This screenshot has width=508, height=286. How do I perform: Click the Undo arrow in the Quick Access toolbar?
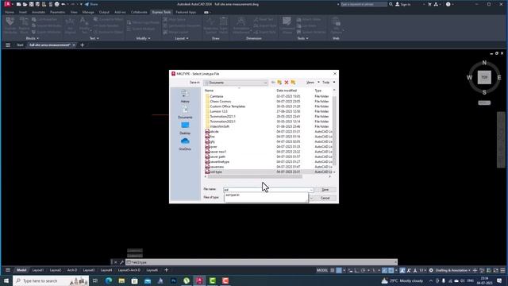pyautogui.click(x=63, y=4)
